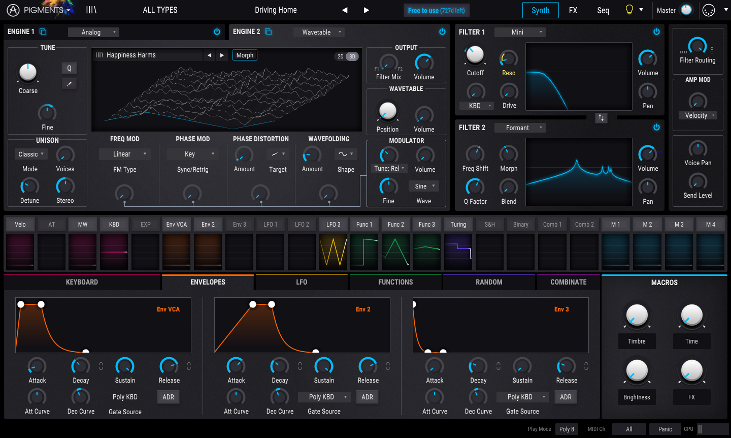Open the Poly 8 play mode selector
This screenshot has width=731, height=438.
(x=567, y=429)
